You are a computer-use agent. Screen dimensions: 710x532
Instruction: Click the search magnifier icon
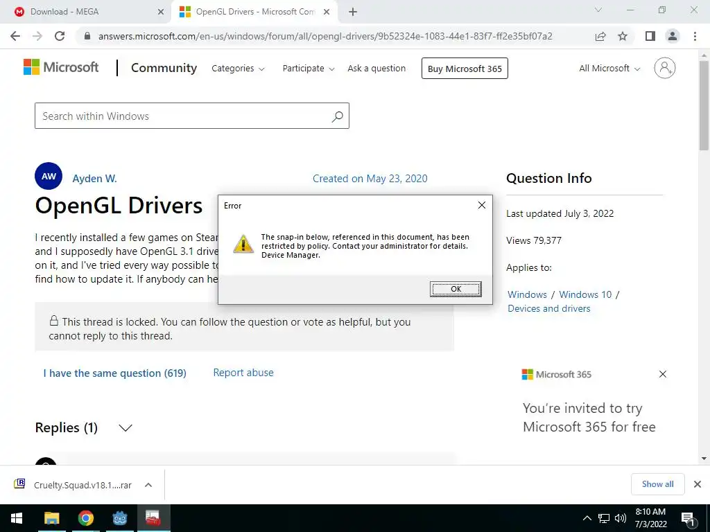[x=338, y=116]
